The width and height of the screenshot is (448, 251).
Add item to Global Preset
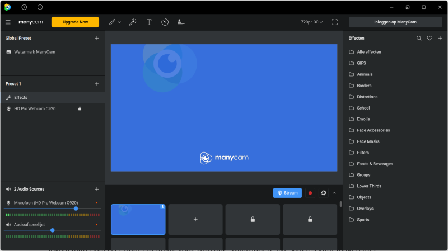97,38
